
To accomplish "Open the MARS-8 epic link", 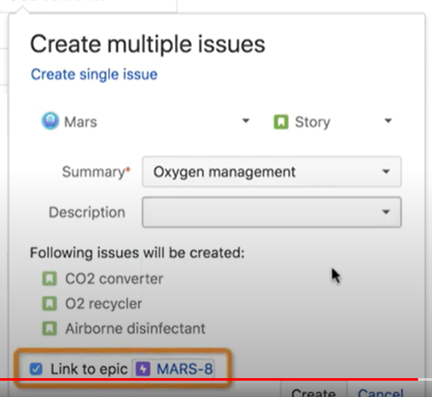I will pyautogui.click(x=184, y=369).
